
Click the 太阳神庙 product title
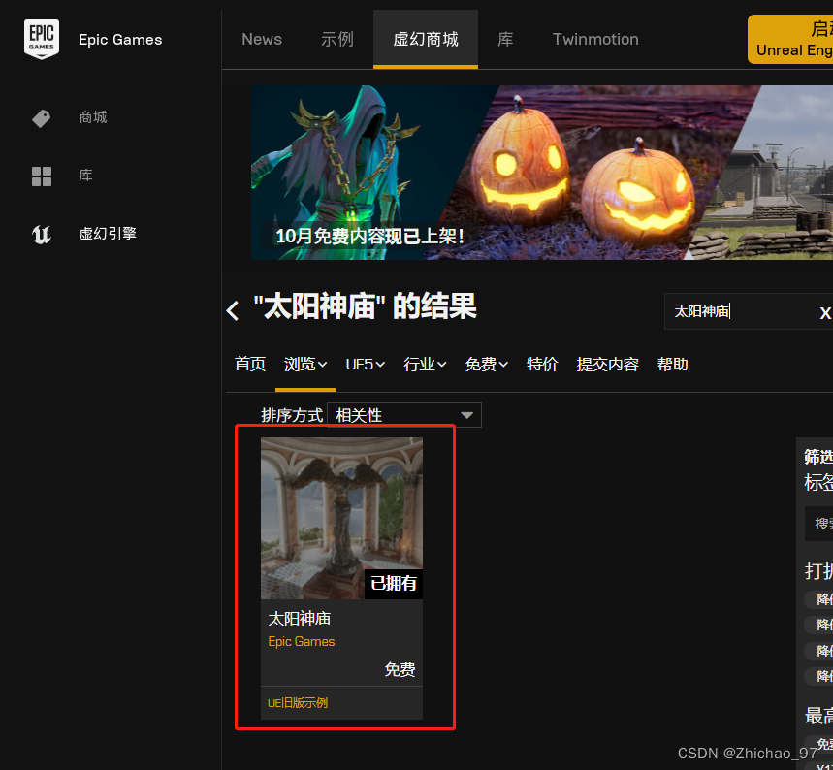pos(300,618)
